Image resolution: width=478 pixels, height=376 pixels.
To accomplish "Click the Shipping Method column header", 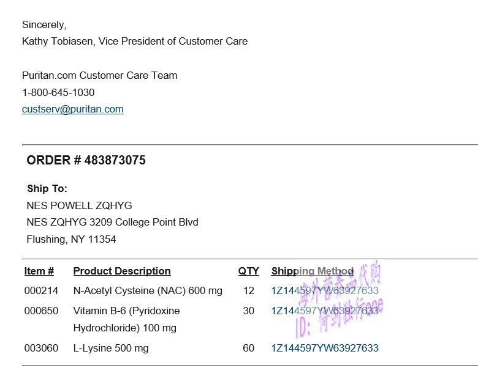I will (x=312, y=271).
